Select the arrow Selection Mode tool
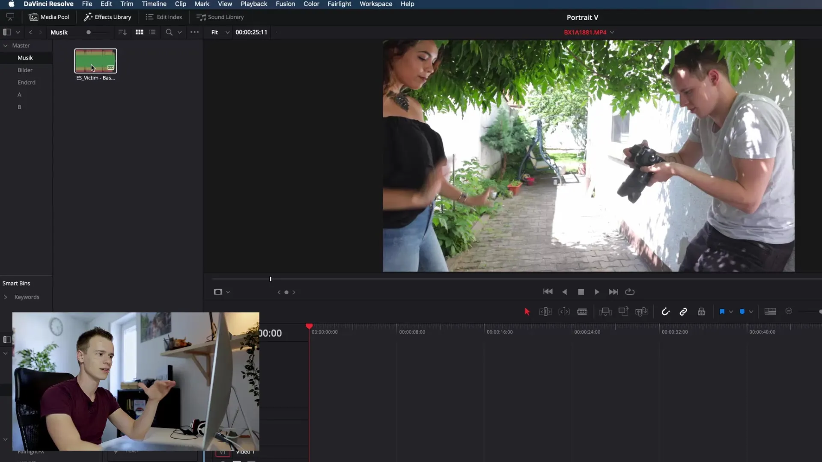This screenshot has width=822, height=462. pyautogui.click(x=527, y=312)
